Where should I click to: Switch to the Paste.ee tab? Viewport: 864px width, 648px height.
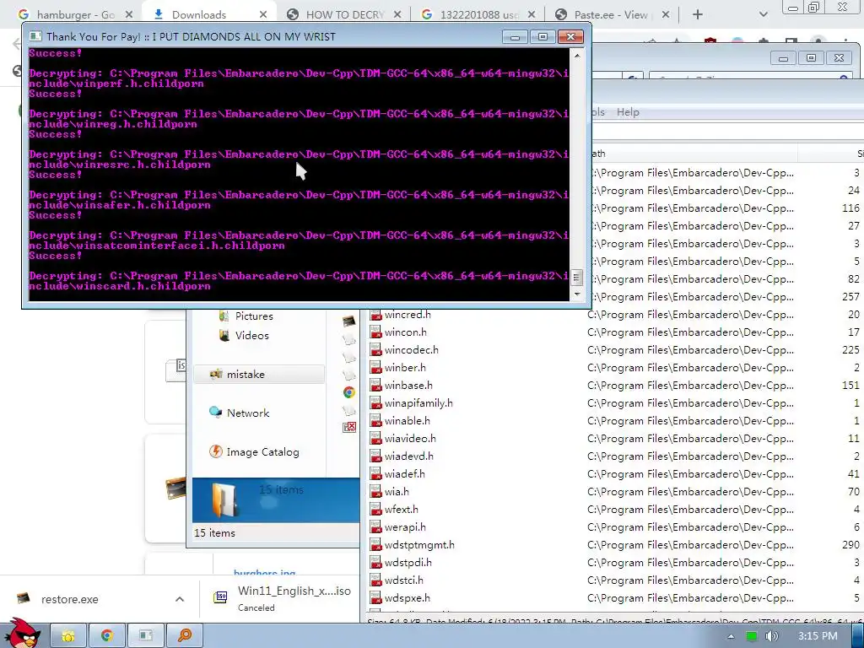tap(611, 15)
